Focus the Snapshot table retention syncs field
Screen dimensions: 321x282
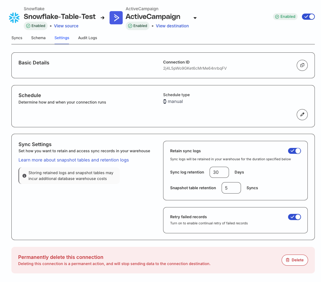pyautogui.click(x=231, y=188)
